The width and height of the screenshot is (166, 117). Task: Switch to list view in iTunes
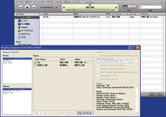tap(125, 7)
